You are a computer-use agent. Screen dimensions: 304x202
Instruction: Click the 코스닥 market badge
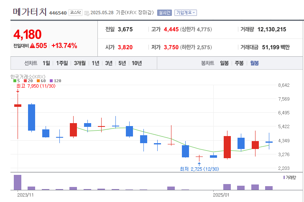(x=75, y=13)
